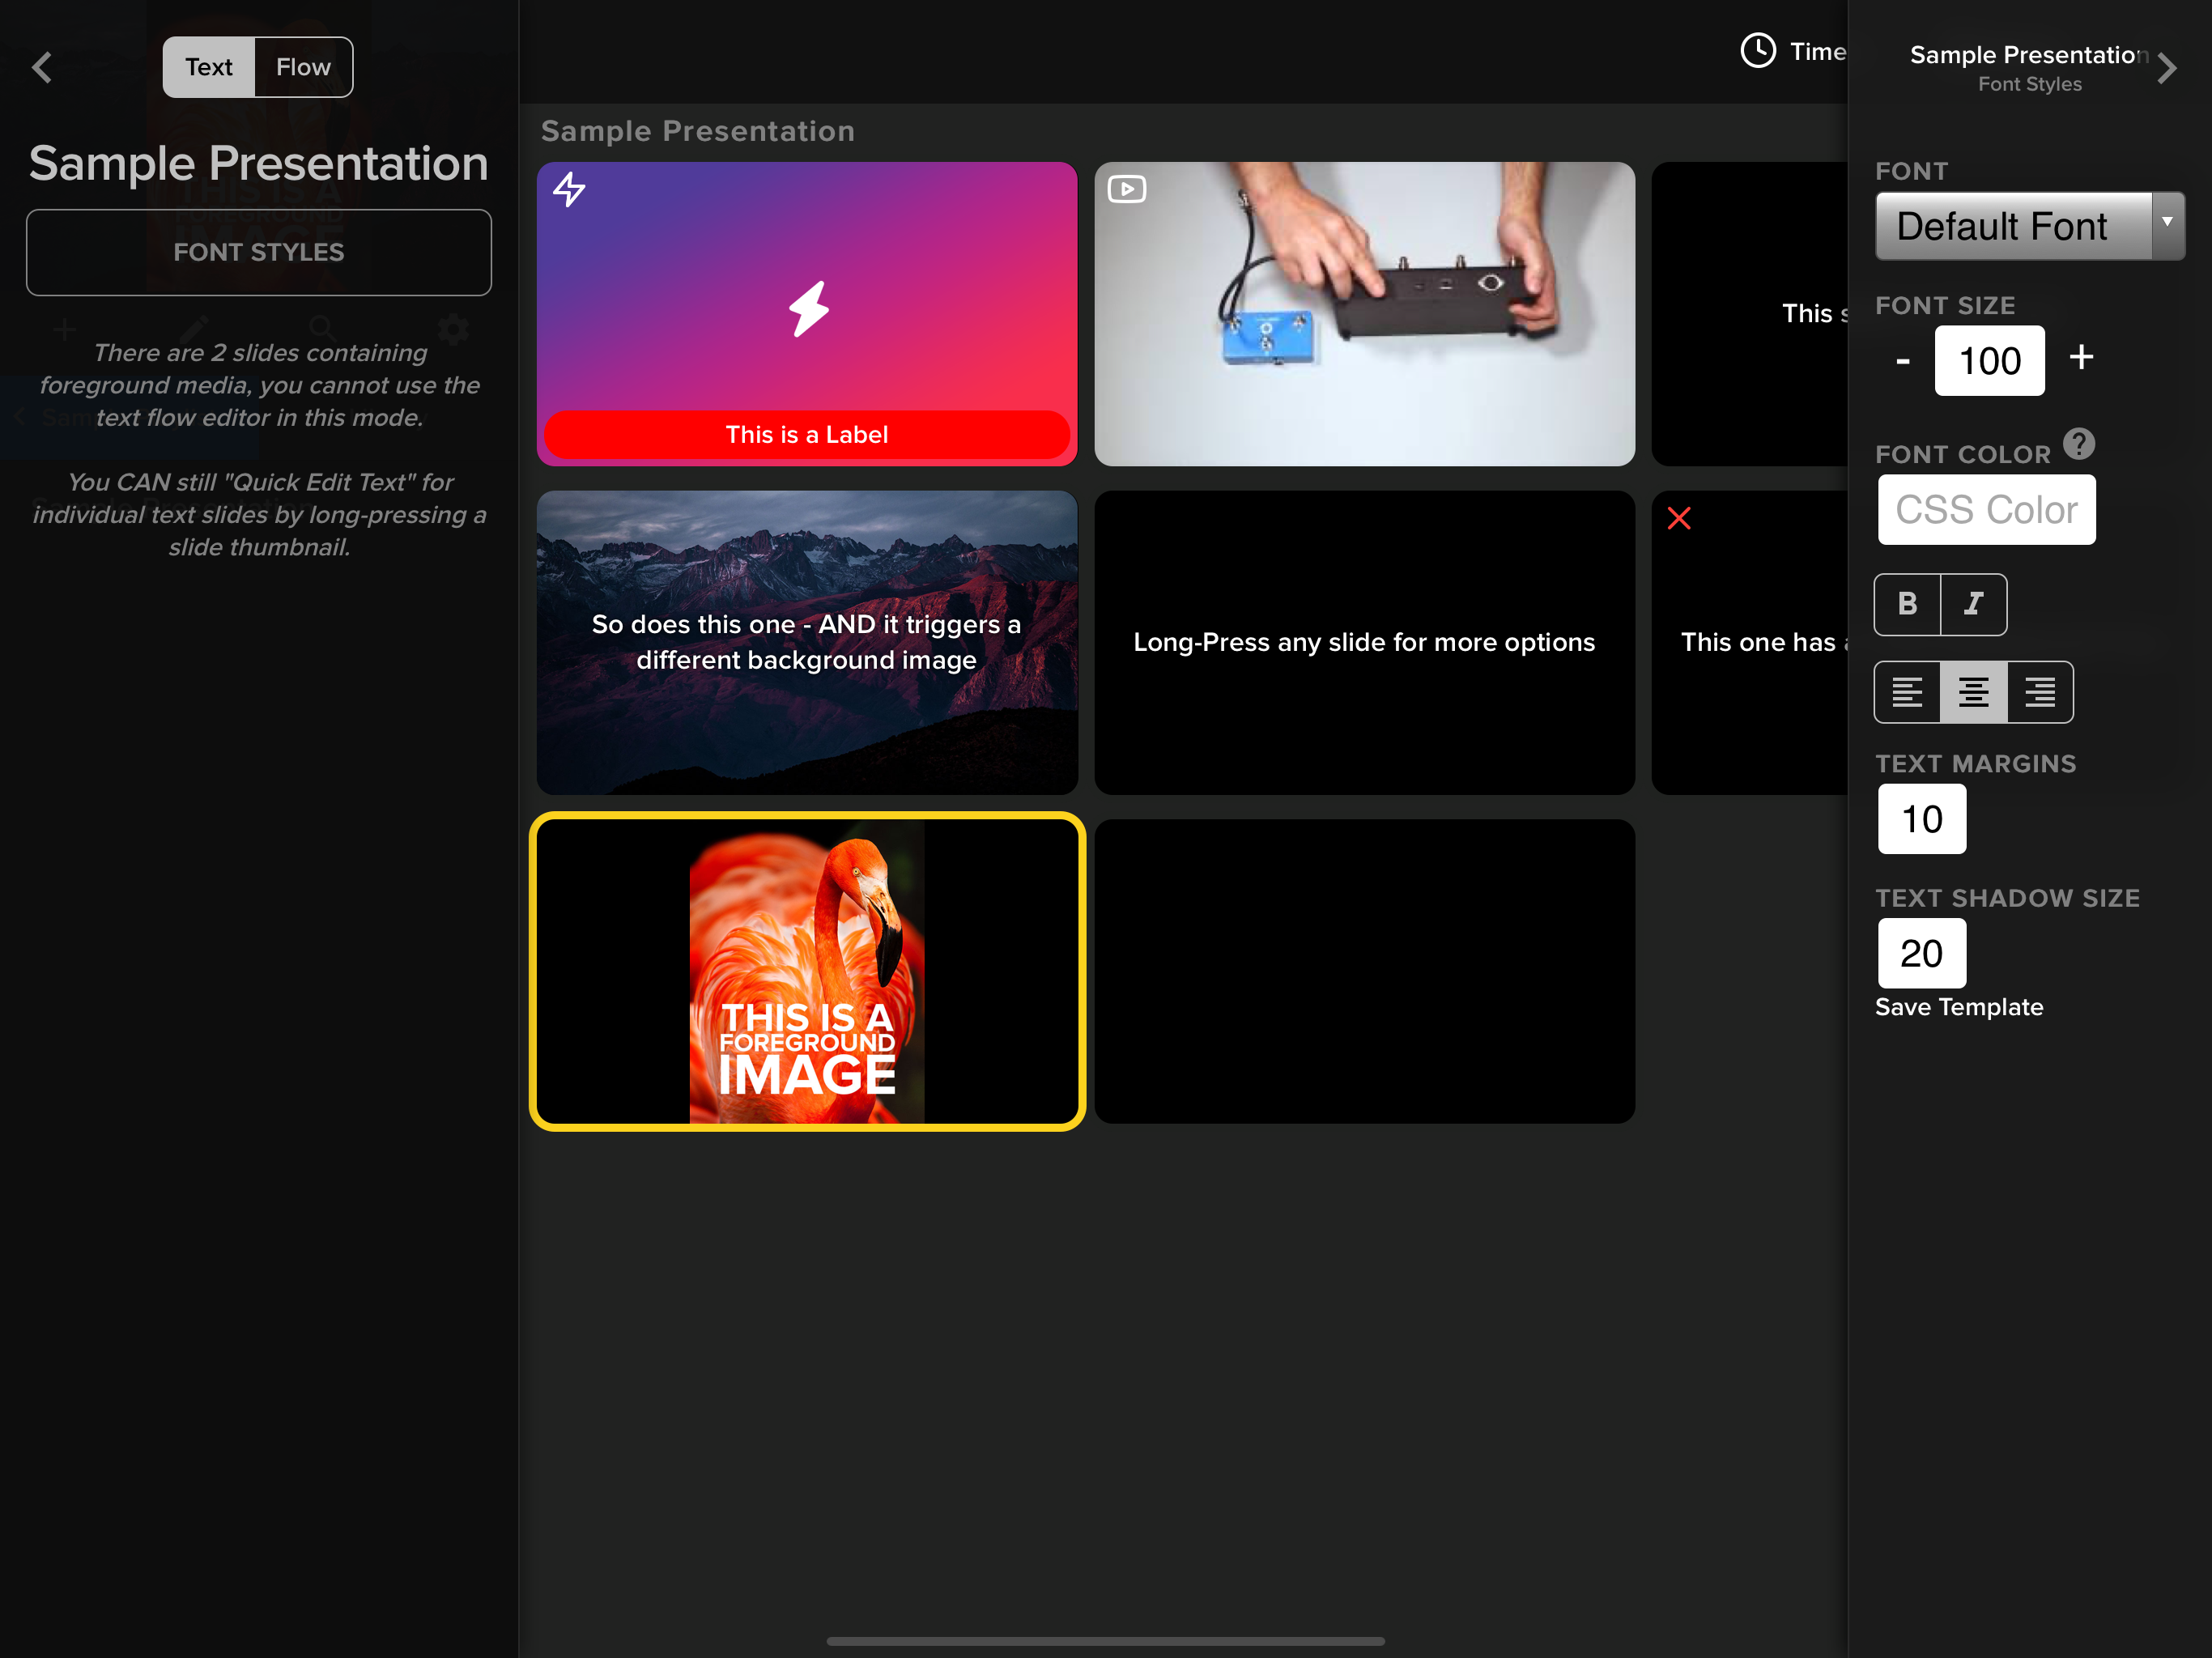Click Save Template link

(1958, 1007)
